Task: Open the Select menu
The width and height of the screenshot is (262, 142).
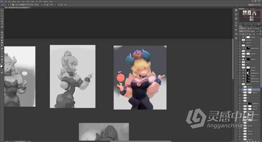Action: [x=28, y=2]
